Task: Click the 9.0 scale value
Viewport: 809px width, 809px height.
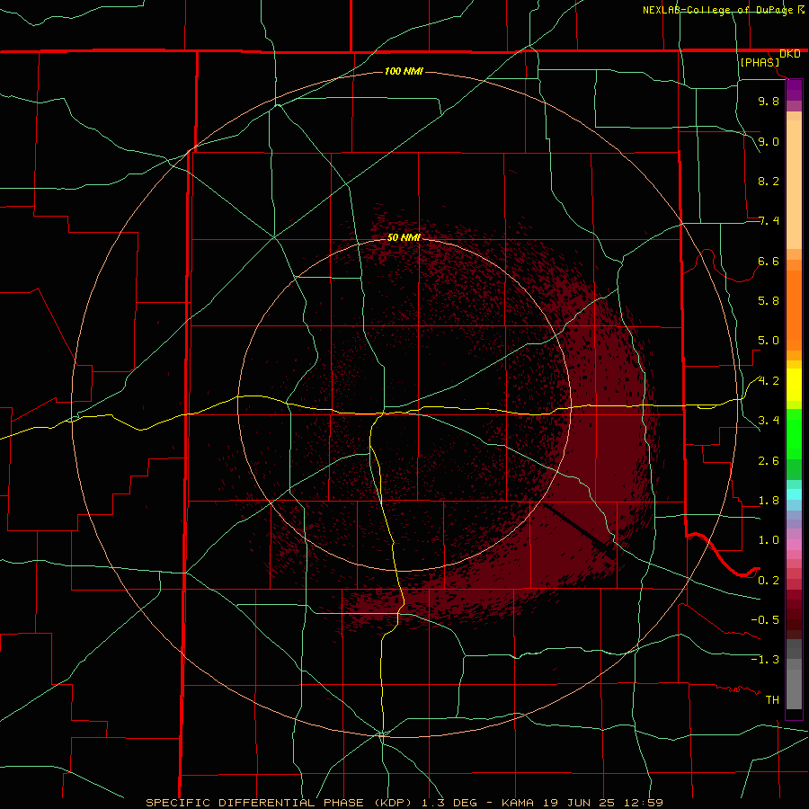Action: 769,141
